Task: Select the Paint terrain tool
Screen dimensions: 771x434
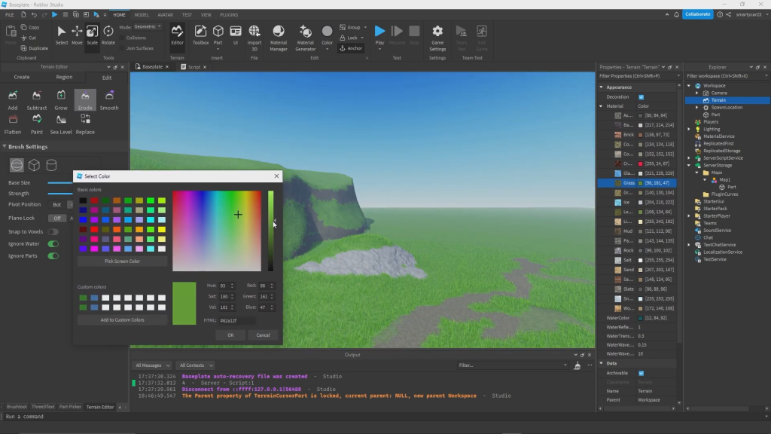Action: (37, 124)
